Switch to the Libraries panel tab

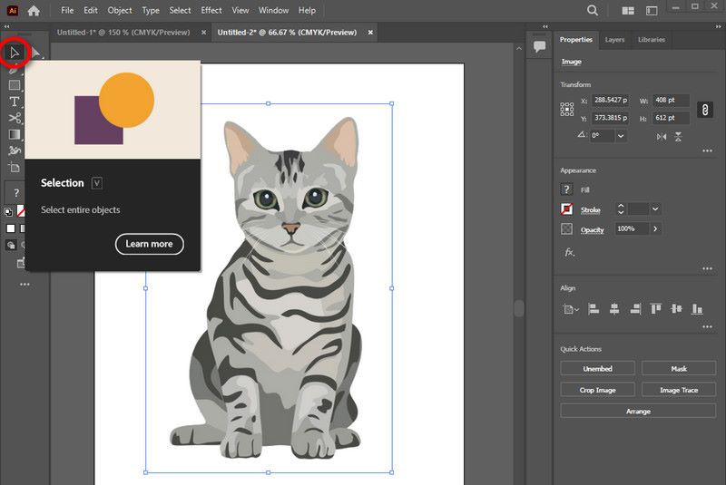click(x=652, y=40)
